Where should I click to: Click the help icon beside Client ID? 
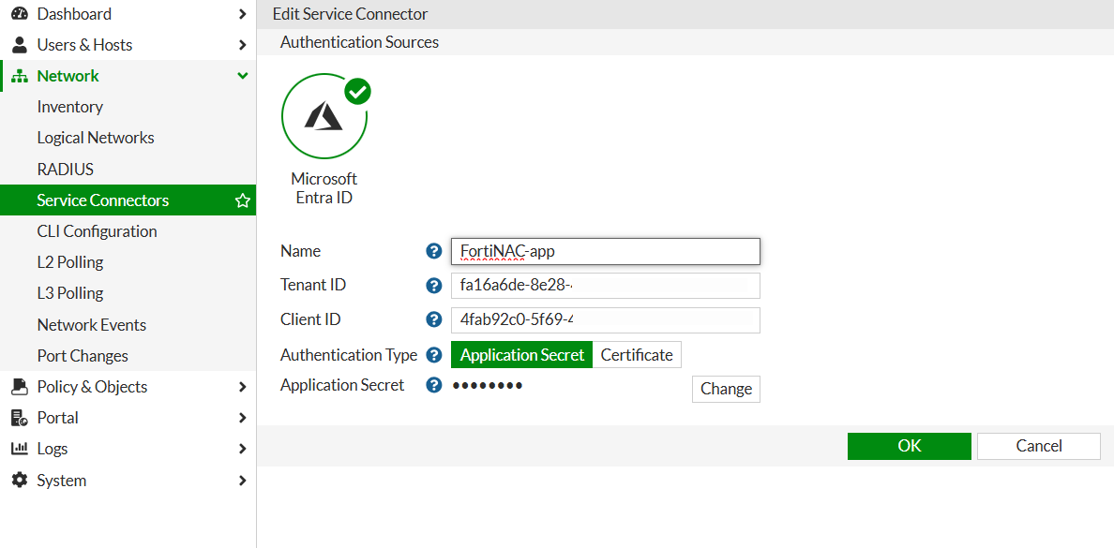[x=433, y=319]
